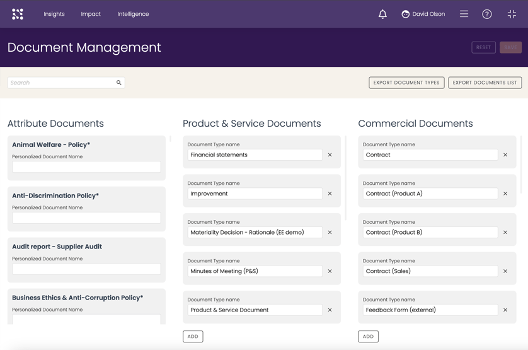
Task: Open the hamburger menu icon
Action: [x=464, y=14]
